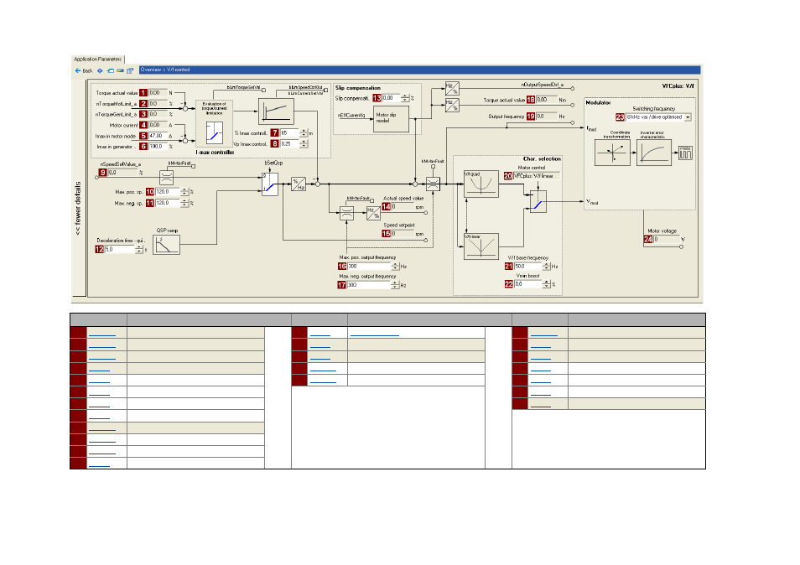Click the bSetQsp switch block

270,184
